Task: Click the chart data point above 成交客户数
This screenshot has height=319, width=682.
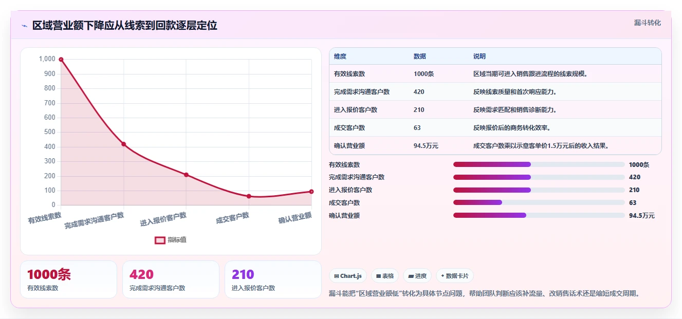Action: click(x=249, y=196)
